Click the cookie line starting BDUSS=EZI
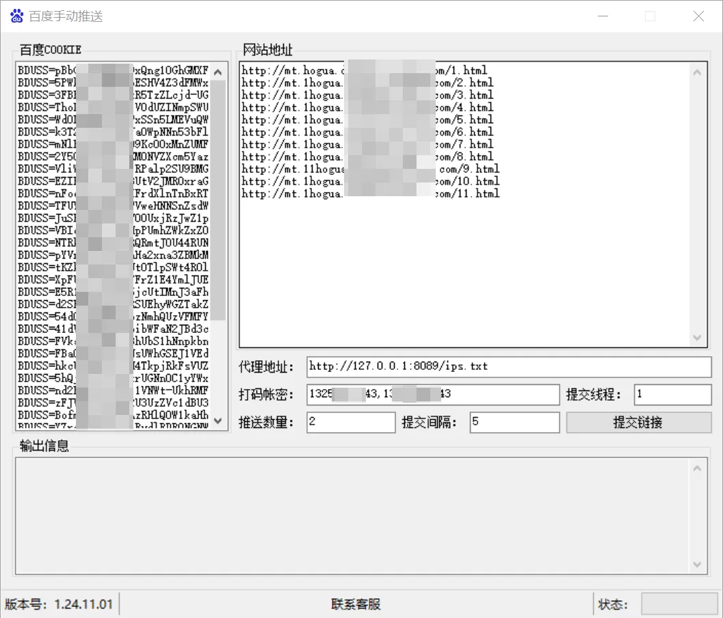 click(114, 181)
